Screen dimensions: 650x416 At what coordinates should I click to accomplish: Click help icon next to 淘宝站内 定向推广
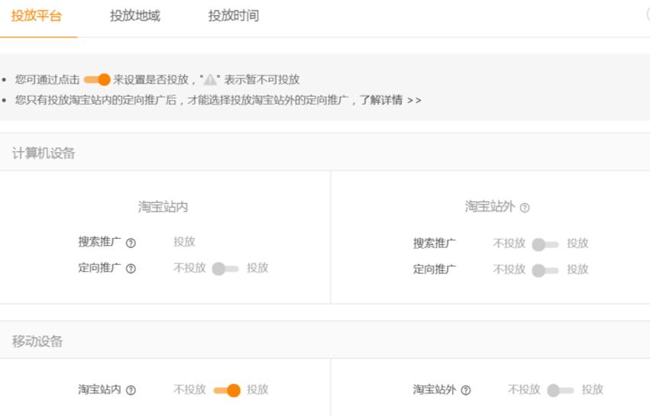[x=131, y=269]
